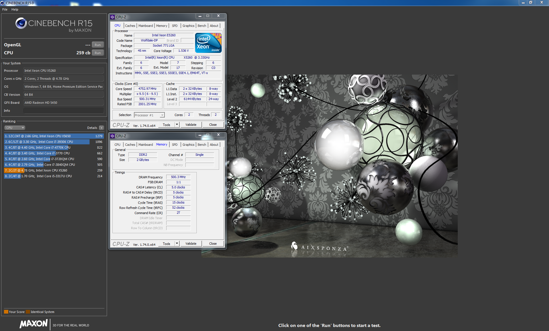Select ranking row Core i7-3720QM score 590
The width and height of the screenshot is (549, 331).
(x=54, y=159)
